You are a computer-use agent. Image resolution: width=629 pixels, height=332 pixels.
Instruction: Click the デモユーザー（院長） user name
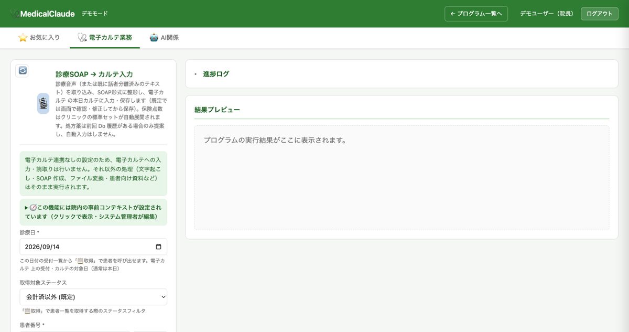(547, 14)
